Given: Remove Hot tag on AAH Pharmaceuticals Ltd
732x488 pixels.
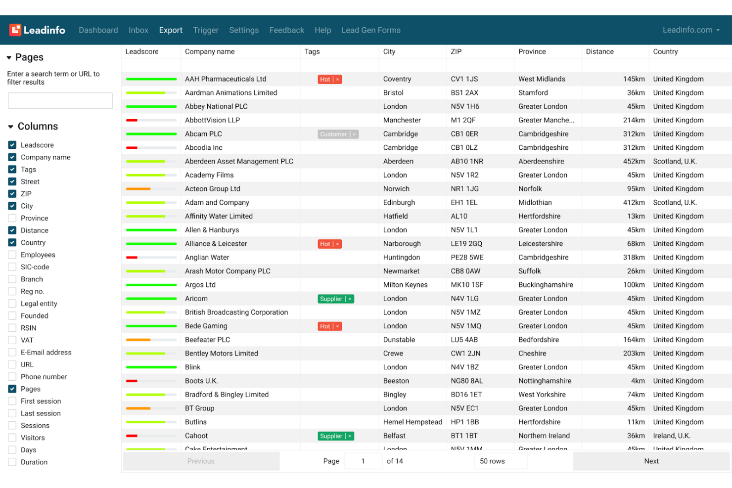Looking at the screenshot, I should point(338,79).
